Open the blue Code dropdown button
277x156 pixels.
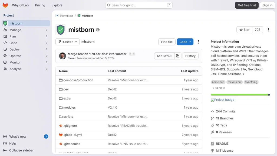point(185,42)
